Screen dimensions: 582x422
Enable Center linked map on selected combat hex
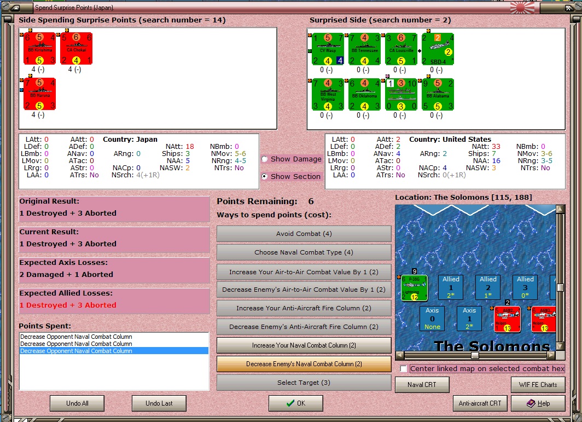(404, 369)
